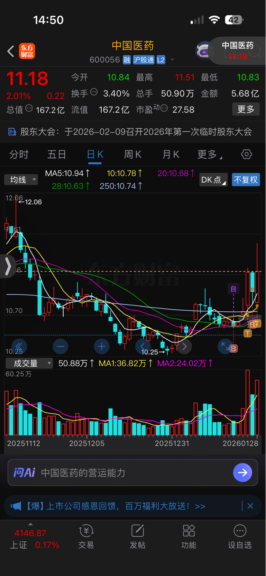Switch to 分时 tab
Viewport: 266px width, 576px height.
pos(19,154)
